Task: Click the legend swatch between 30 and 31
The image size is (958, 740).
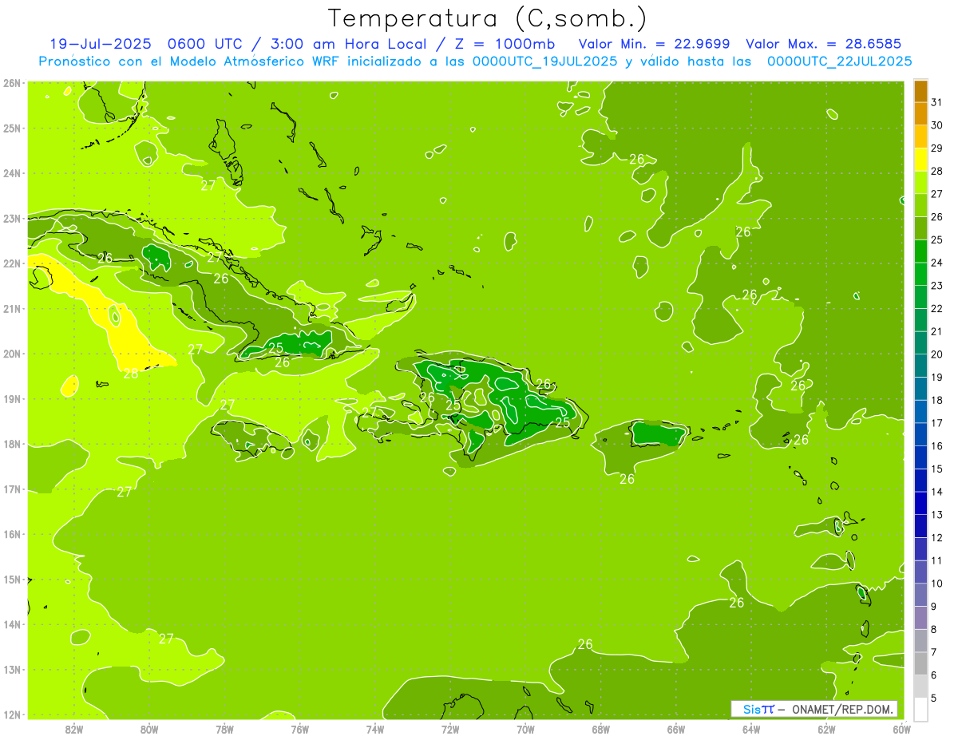Action: 920,114
